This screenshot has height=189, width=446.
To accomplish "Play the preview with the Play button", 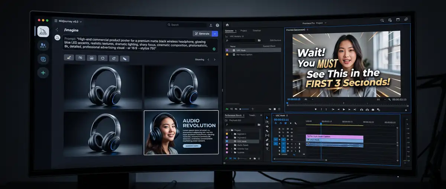I will pos(344,110).
